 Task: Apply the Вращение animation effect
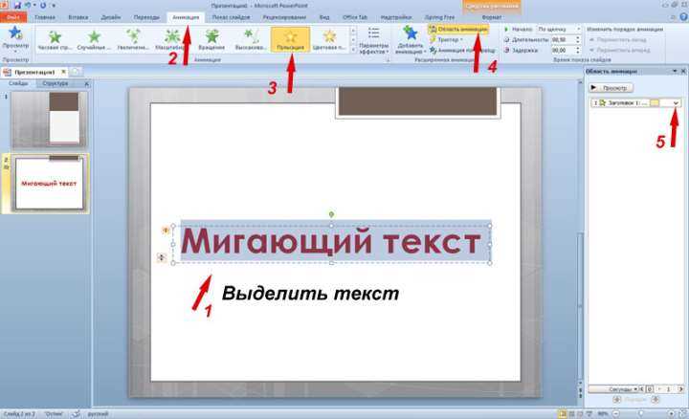(211, 39)
